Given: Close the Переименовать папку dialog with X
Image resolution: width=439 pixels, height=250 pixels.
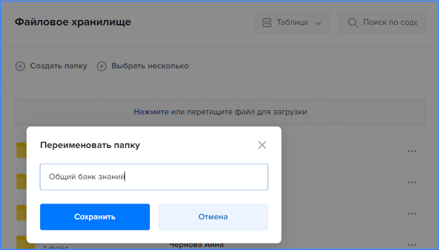Looking at the screenshot, I should coord(262,145).
